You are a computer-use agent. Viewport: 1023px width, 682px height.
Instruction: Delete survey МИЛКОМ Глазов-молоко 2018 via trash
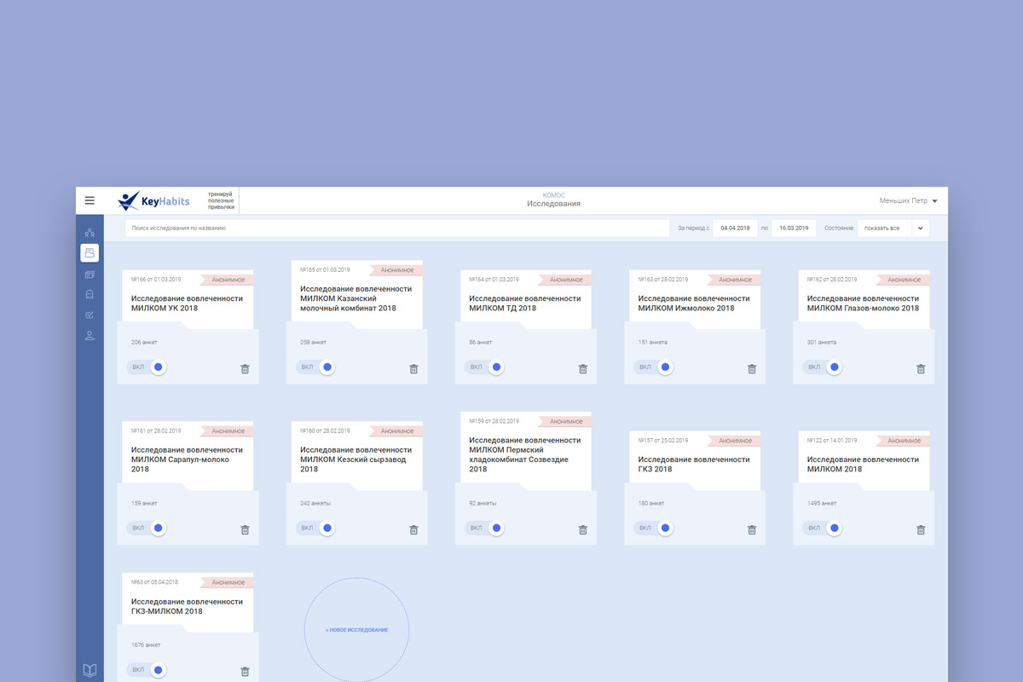pyautogui.click(x=921, y=369)
